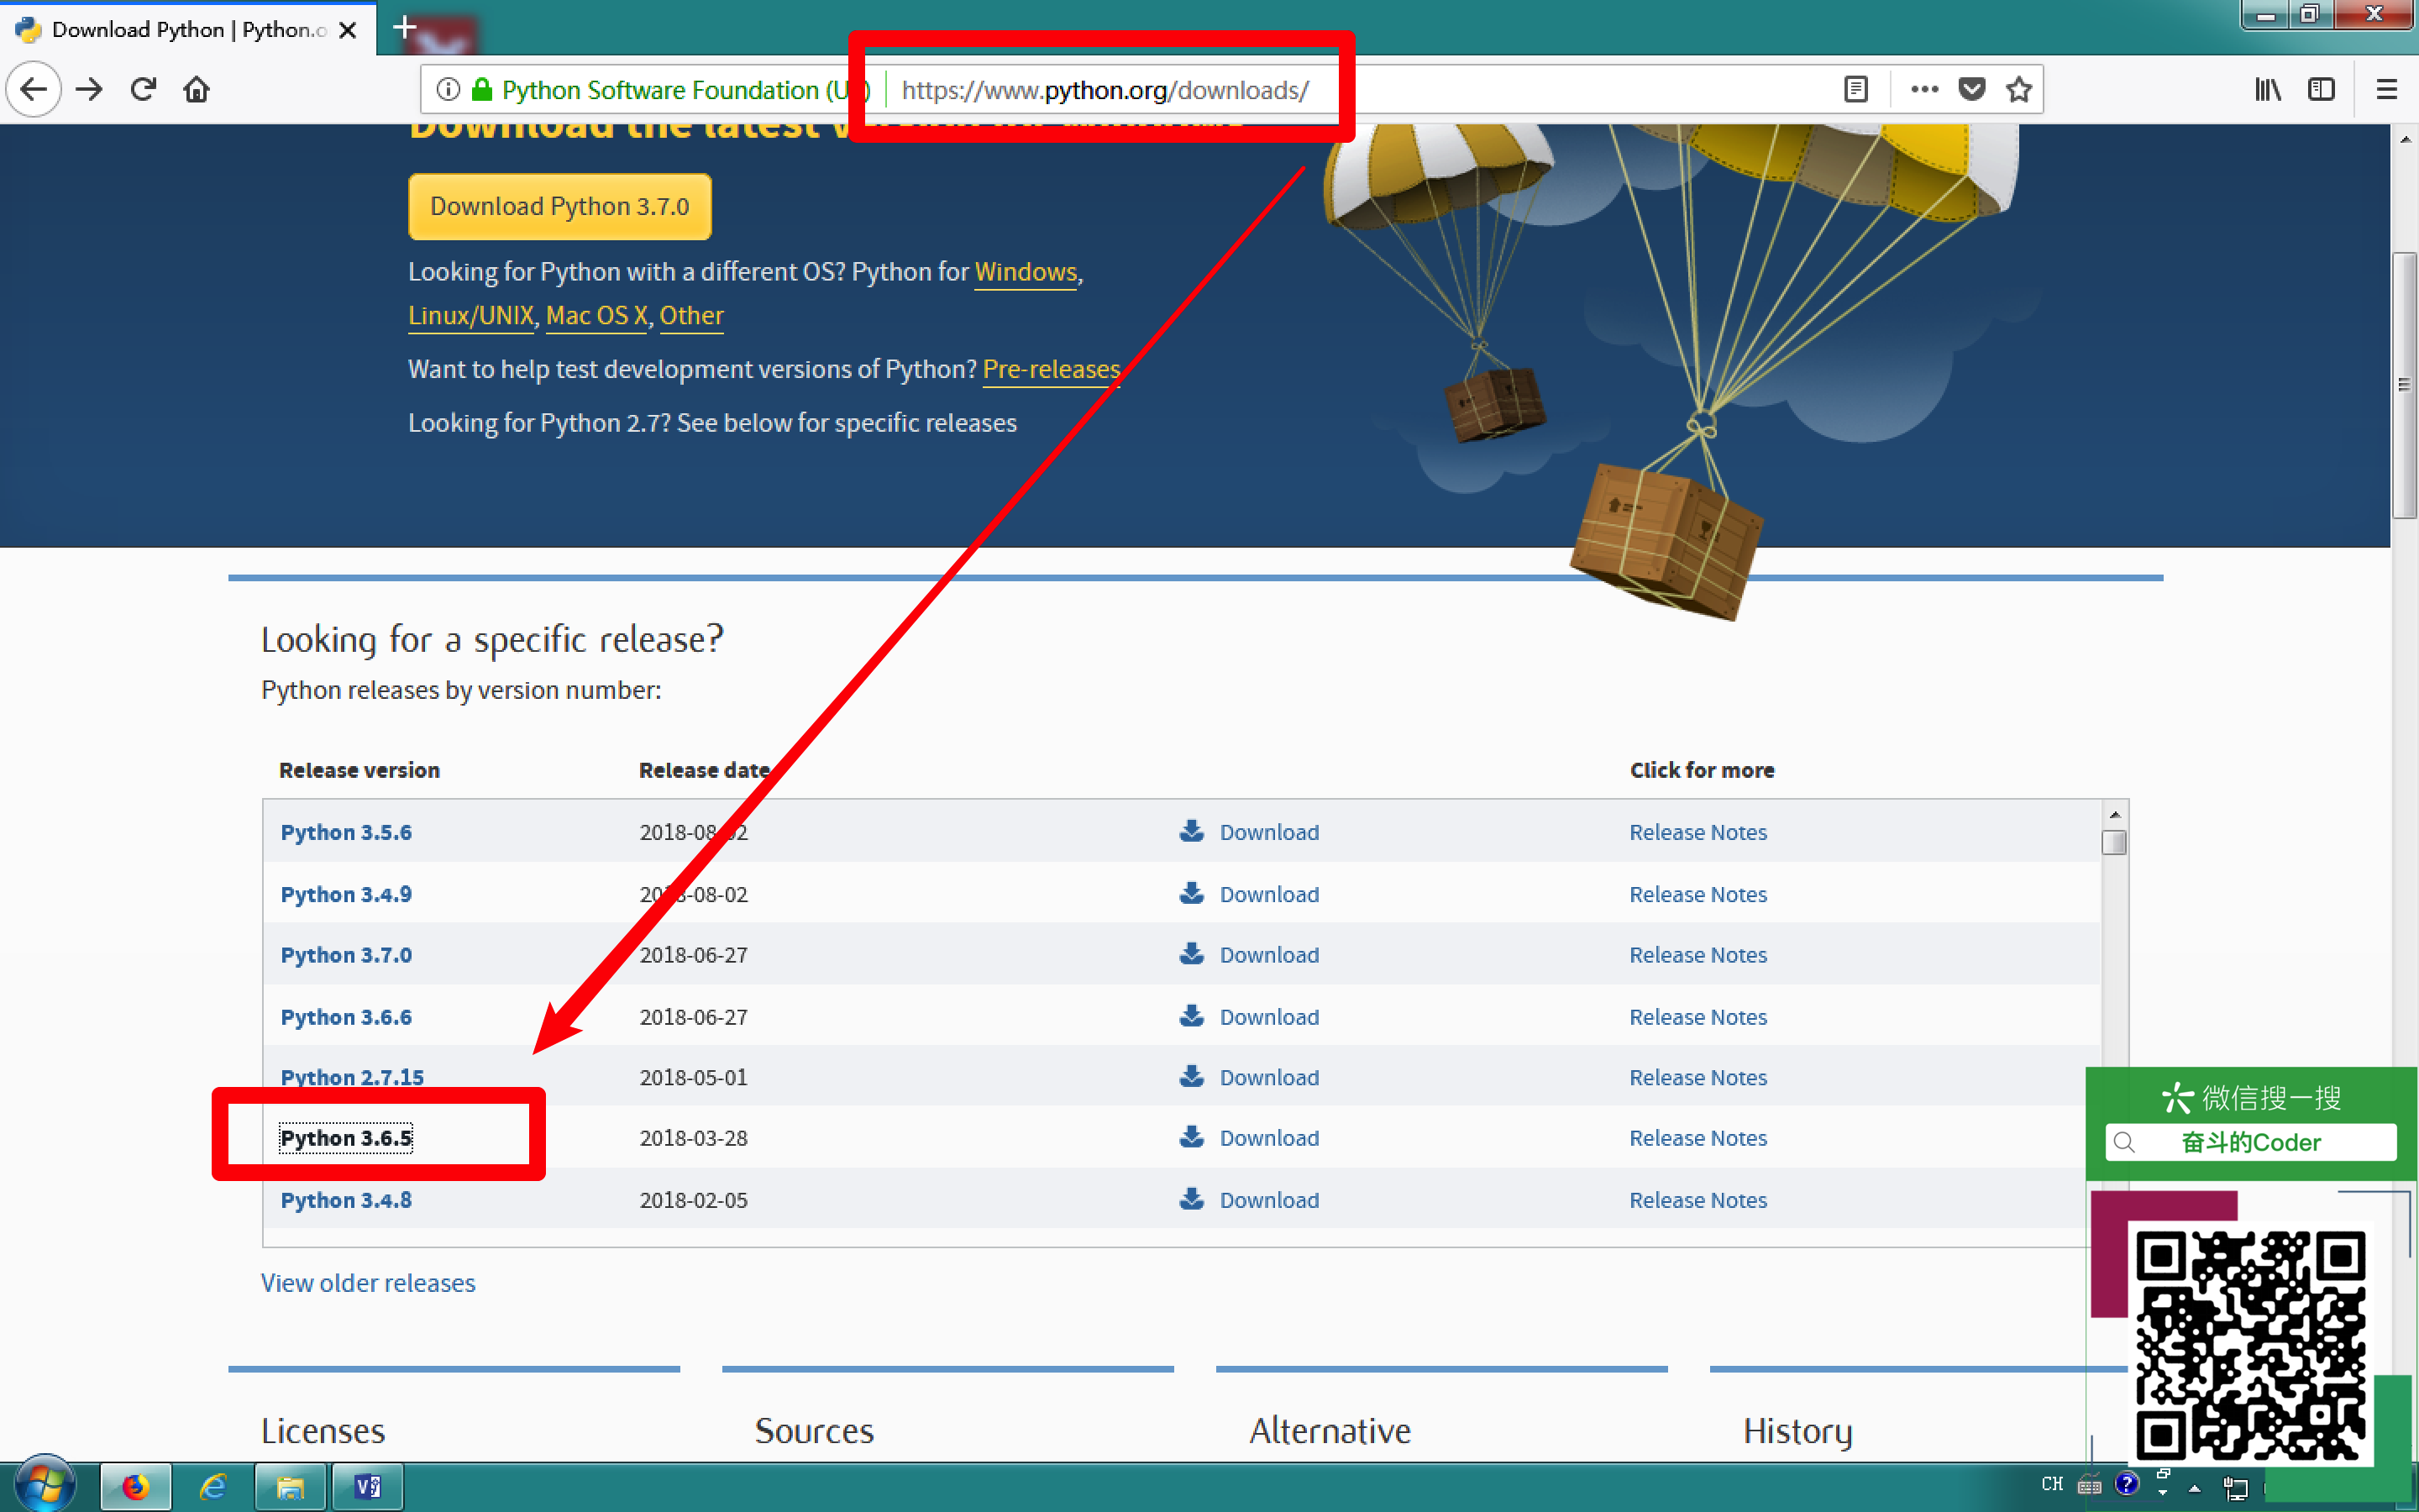
Task: Open Python 3.4.8 release link
Action: (346, 1200)
